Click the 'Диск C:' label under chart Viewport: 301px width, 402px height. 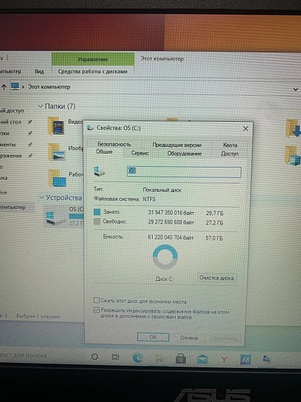pyautogui.click(x=164, y=279)
